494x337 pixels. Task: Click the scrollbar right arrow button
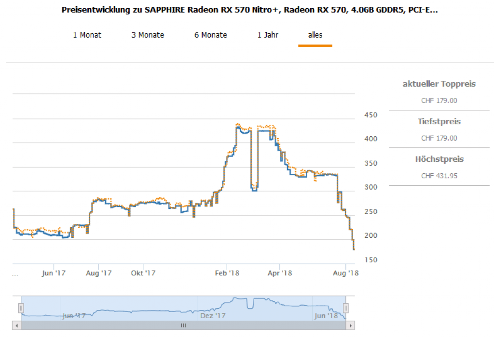point(350,325)
